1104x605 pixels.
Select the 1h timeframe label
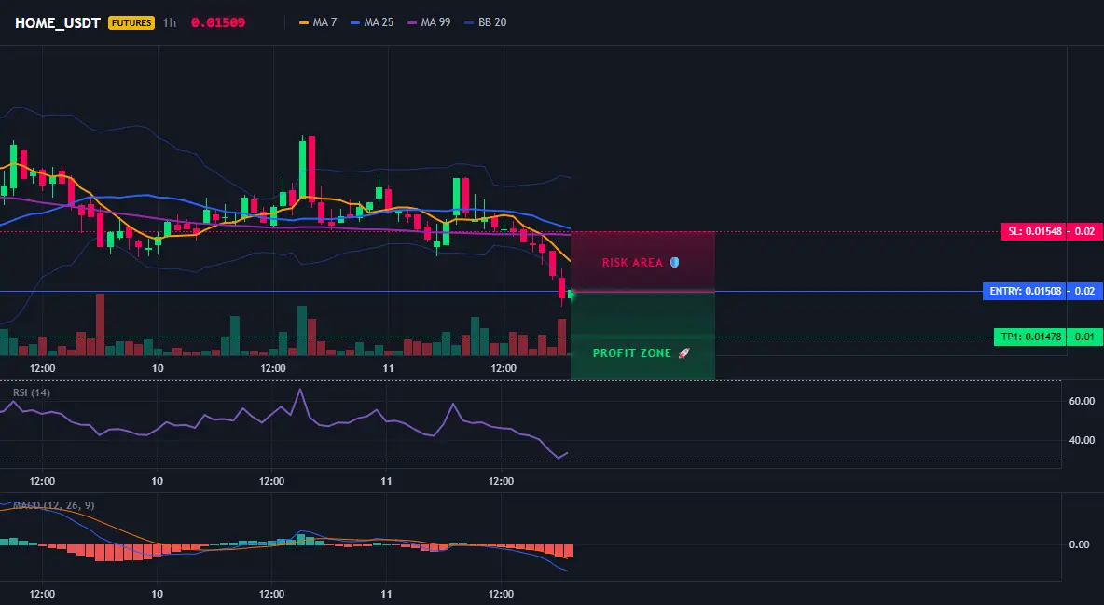[x=170, y=22]
